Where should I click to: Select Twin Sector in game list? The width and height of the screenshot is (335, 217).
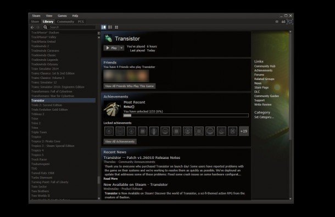(39, 186)
